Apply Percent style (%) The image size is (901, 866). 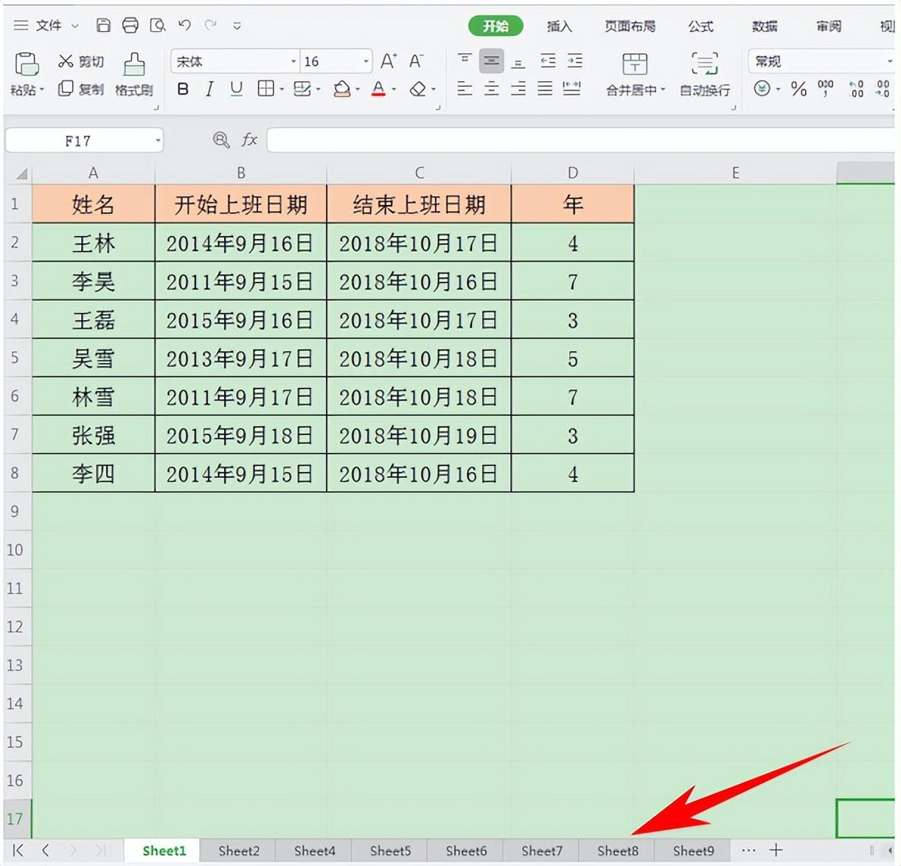pyautogui.click(x=799, y=89)
